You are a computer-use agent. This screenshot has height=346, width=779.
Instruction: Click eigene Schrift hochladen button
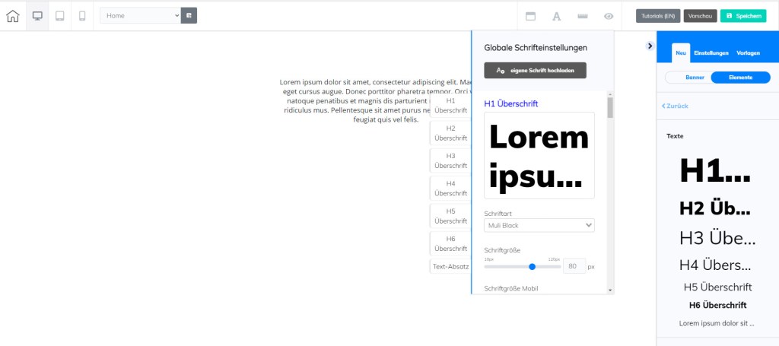[535, 71]
